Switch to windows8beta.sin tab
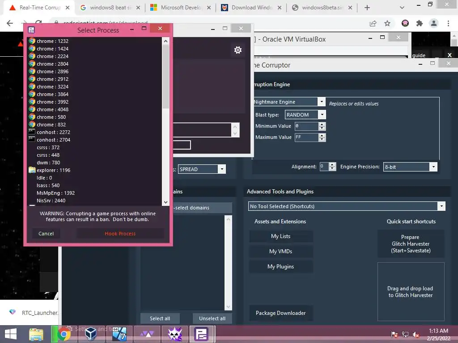The image size is (458, 343). tap(322, 8)
